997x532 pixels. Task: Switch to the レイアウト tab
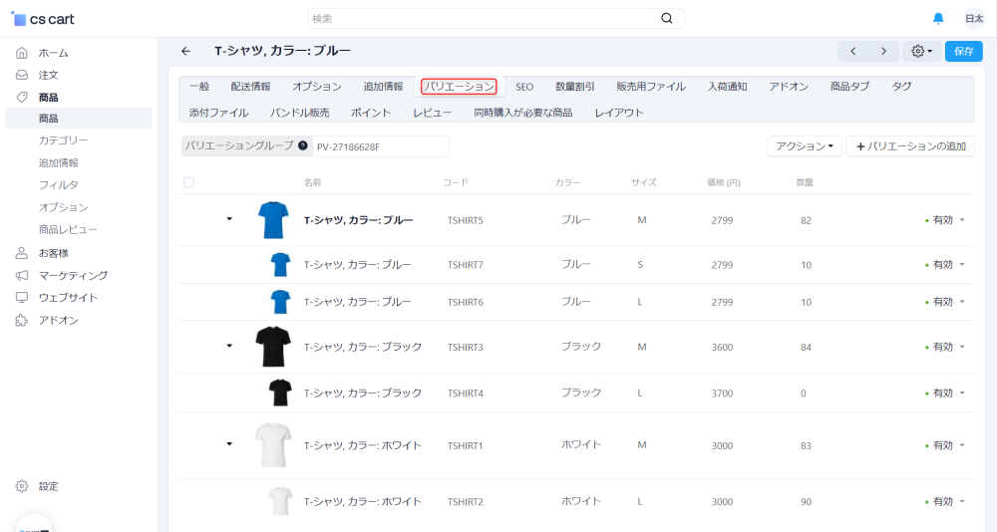point(619,113)
